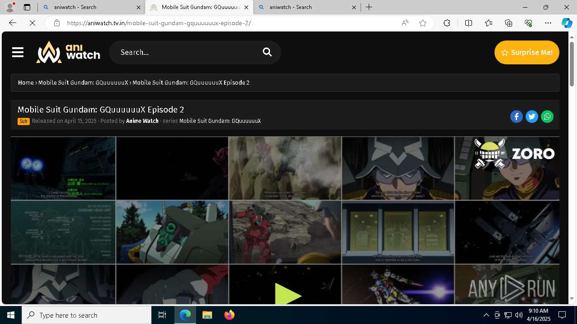Close the third aniwatch search tab
Image resolution: width=577 pixels, height=324 pixels.
[354, 7]
